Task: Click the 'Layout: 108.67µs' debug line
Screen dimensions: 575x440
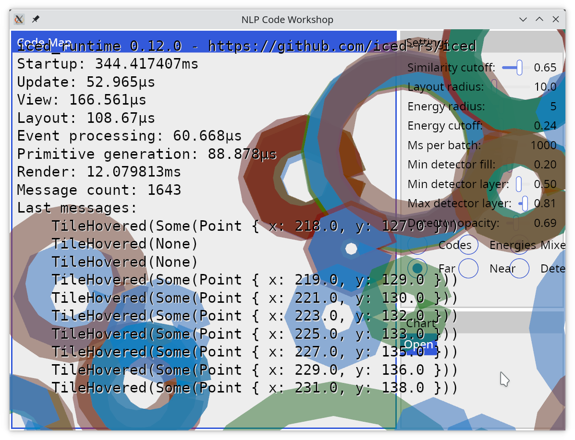Action: pos(86,118)
